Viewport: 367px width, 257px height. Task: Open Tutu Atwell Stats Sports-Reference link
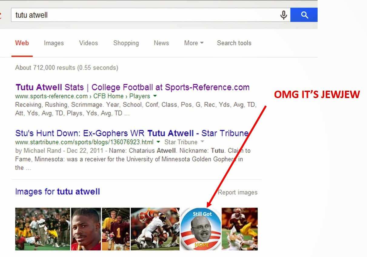[132, 87]
